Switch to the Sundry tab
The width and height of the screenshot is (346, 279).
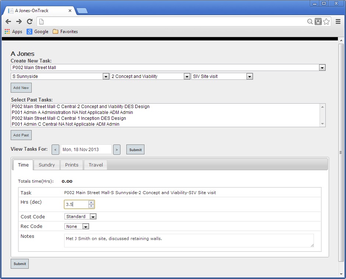(x=47, y=165)
